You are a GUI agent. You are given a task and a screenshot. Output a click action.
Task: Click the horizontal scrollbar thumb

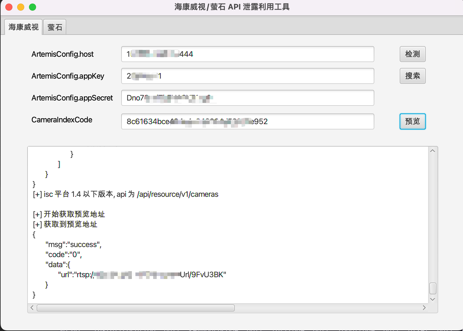tap(135, 308)
